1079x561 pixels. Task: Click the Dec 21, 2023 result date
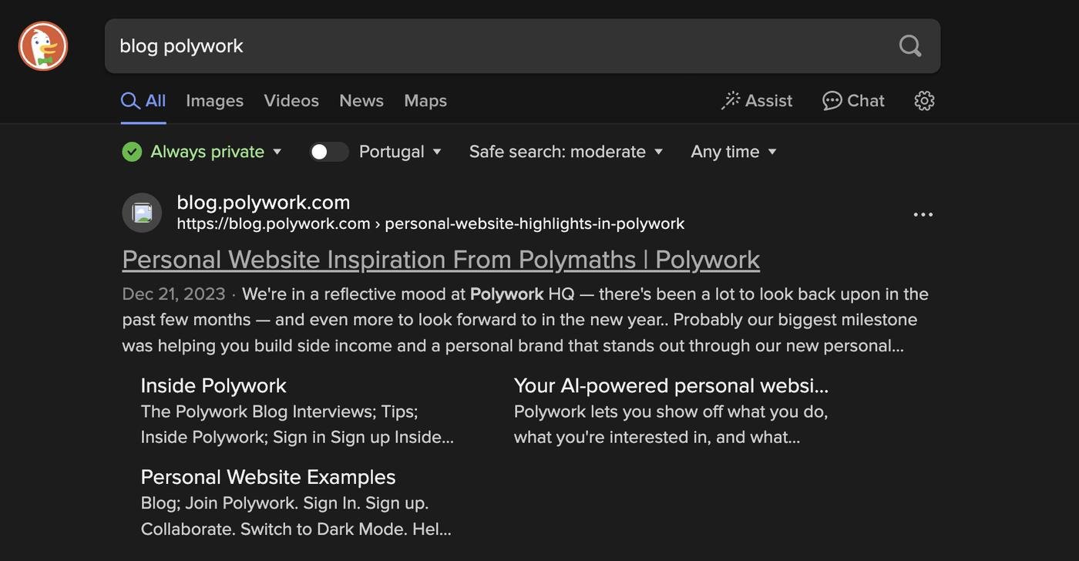(x=173, y=294)
